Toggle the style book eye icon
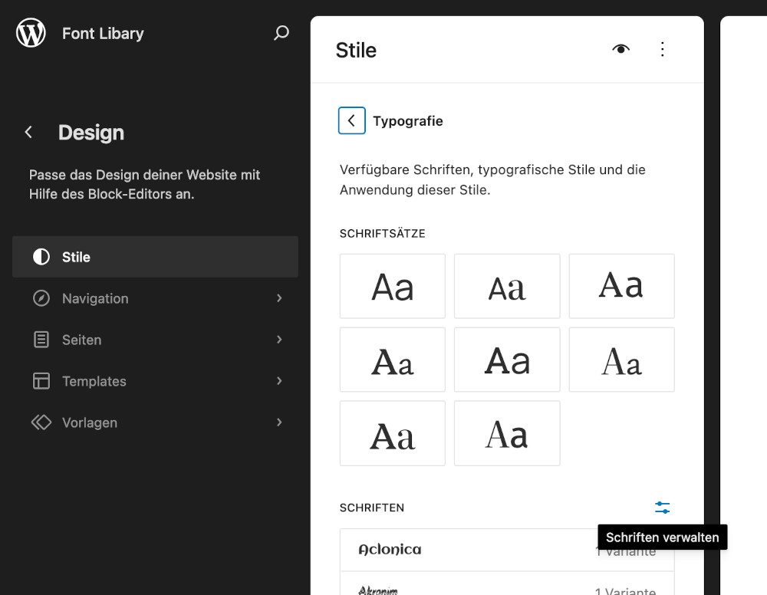 621,50
